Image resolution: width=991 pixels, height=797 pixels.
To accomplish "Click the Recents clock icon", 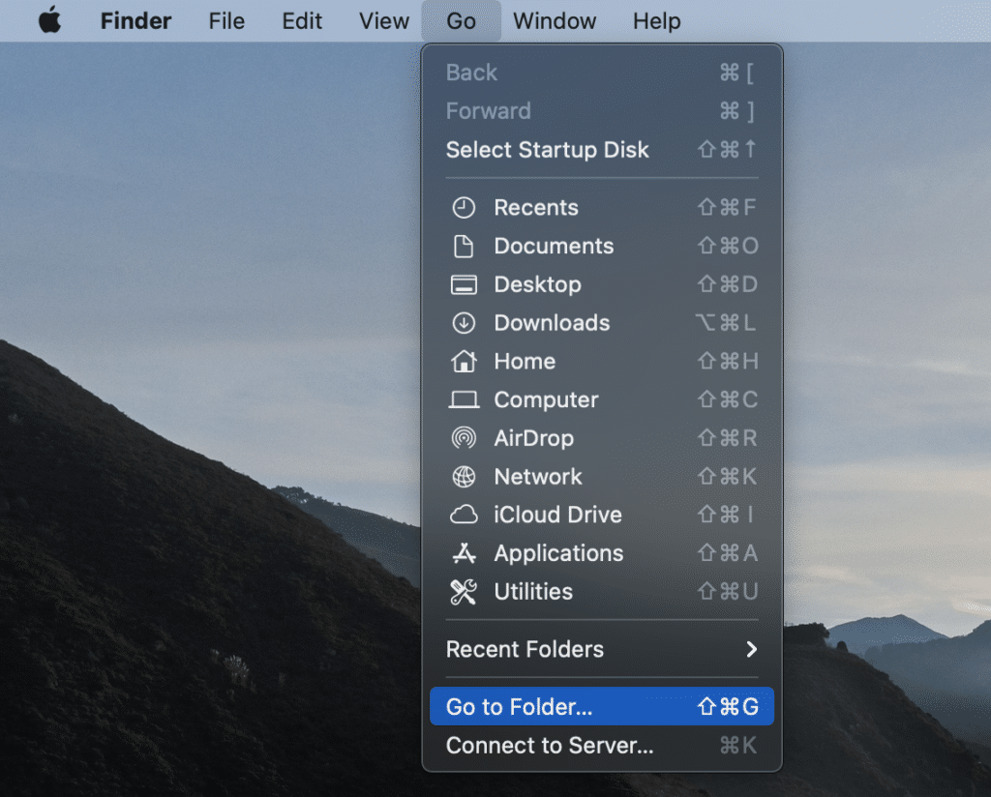I will point(464,208).
